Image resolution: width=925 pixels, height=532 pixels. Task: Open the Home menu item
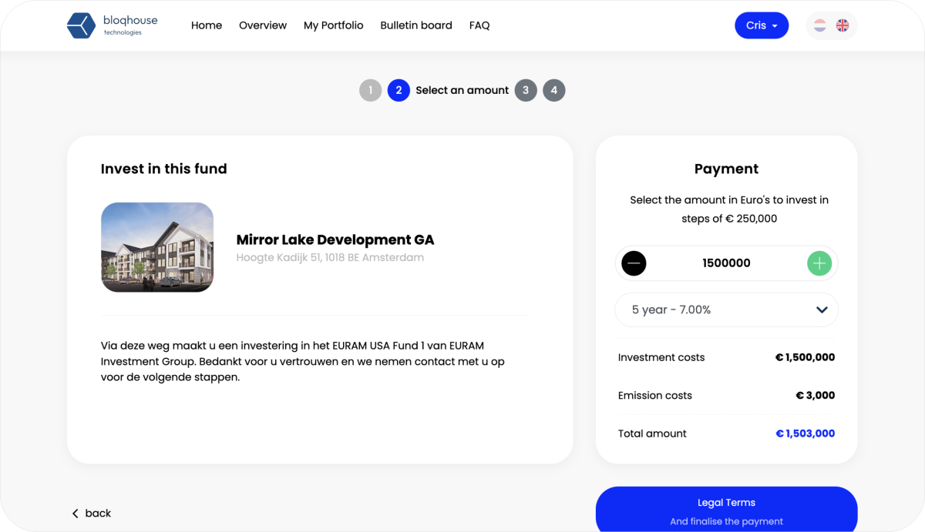pos(207,25)
